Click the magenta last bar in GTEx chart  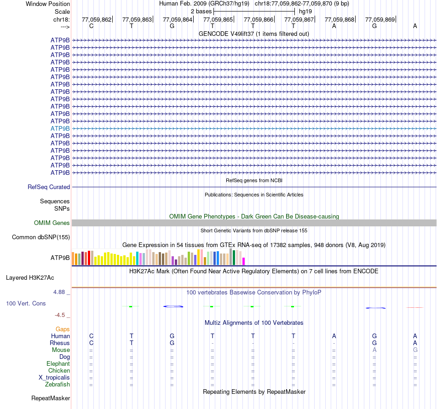tap(244, 261)
